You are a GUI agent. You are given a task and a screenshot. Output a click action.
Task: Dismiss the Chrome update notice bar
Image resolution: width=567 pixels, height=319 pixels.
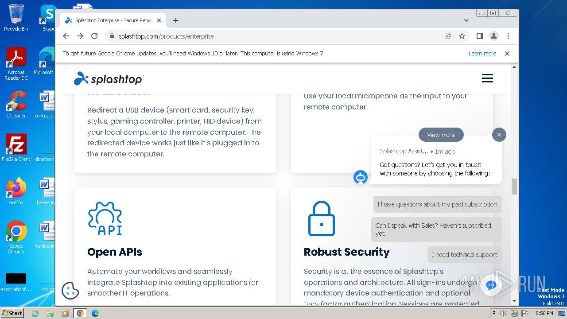pos(507,54)
